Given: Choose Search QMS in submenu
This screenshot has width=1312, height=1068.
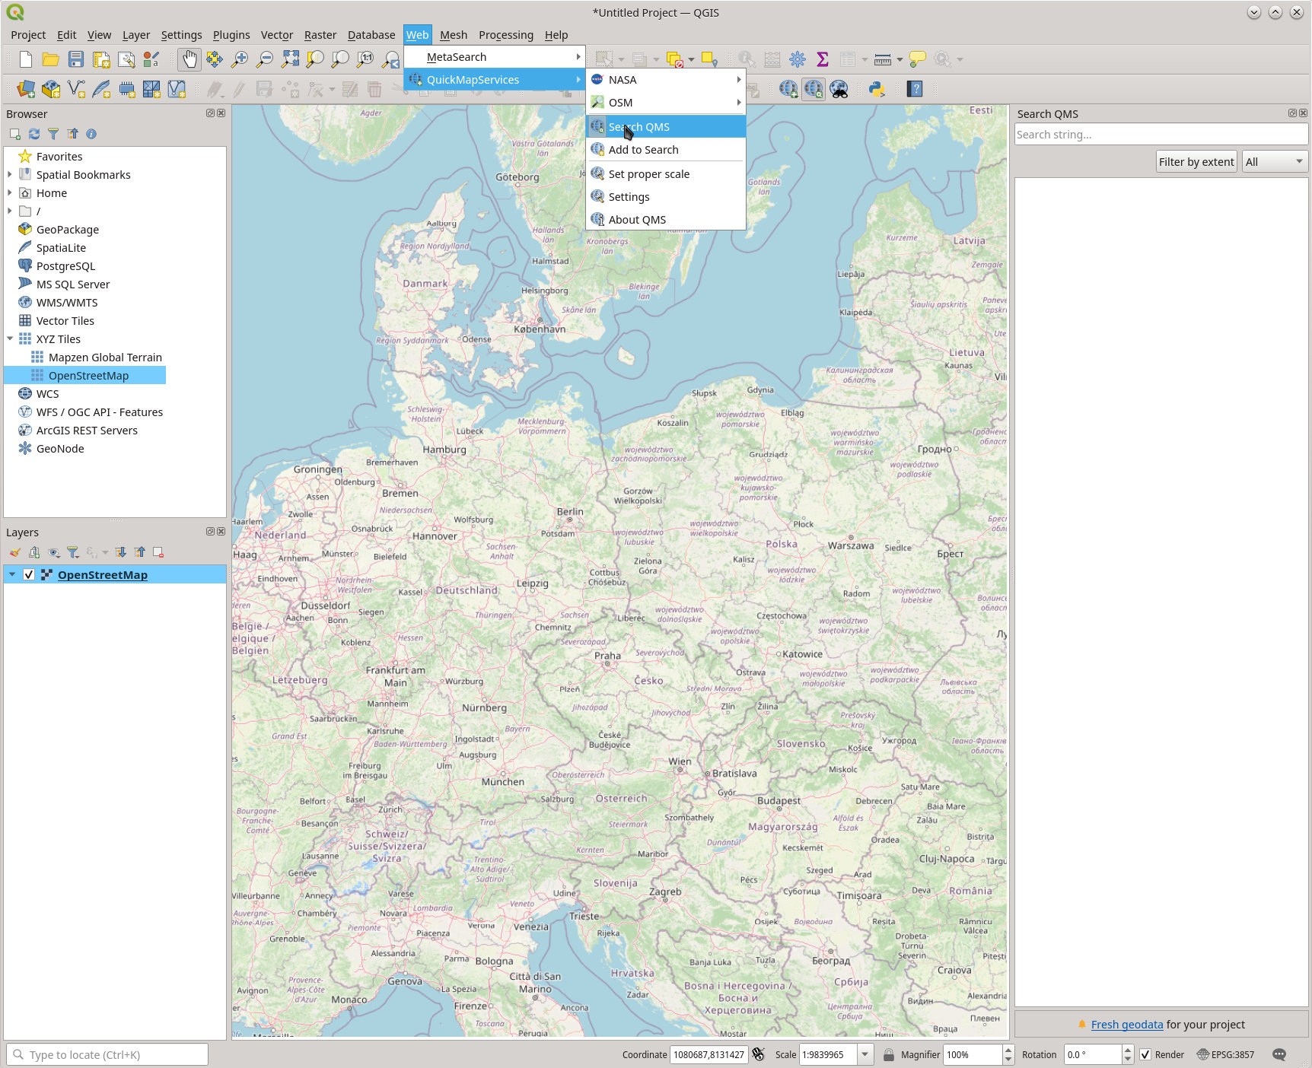Looking at the screenshot, I should point(666,127).
